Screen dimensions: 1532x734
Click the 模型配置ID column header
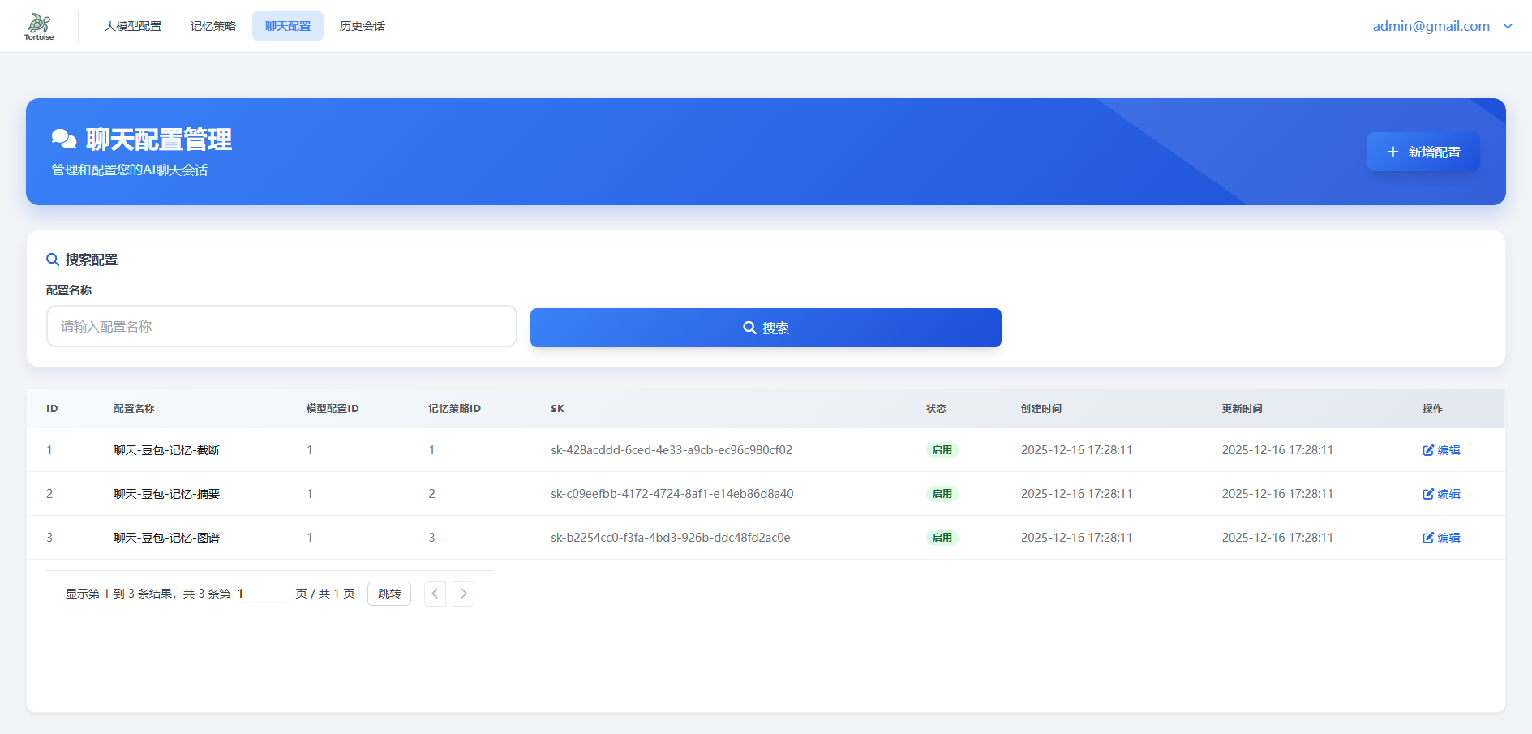(333, 409)
